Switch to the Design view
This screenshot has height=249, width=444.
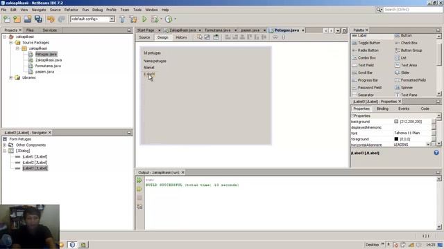pos(163,37)
